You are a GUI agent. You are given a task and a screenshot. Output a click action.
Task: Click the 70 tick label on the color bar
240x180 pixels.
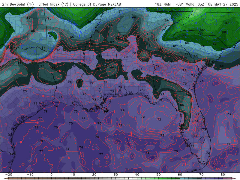[x=201, y=175]
